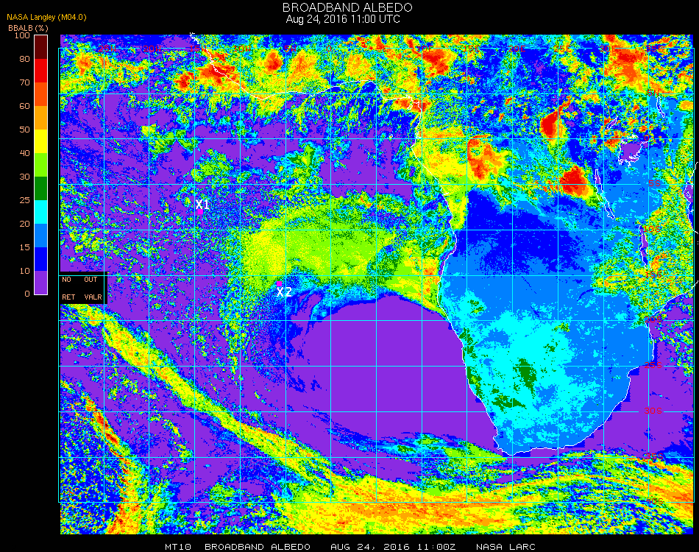The width and height of the screenshot is (699, 552).
Task: Click the '20E' longitude label
Action: 517,48
